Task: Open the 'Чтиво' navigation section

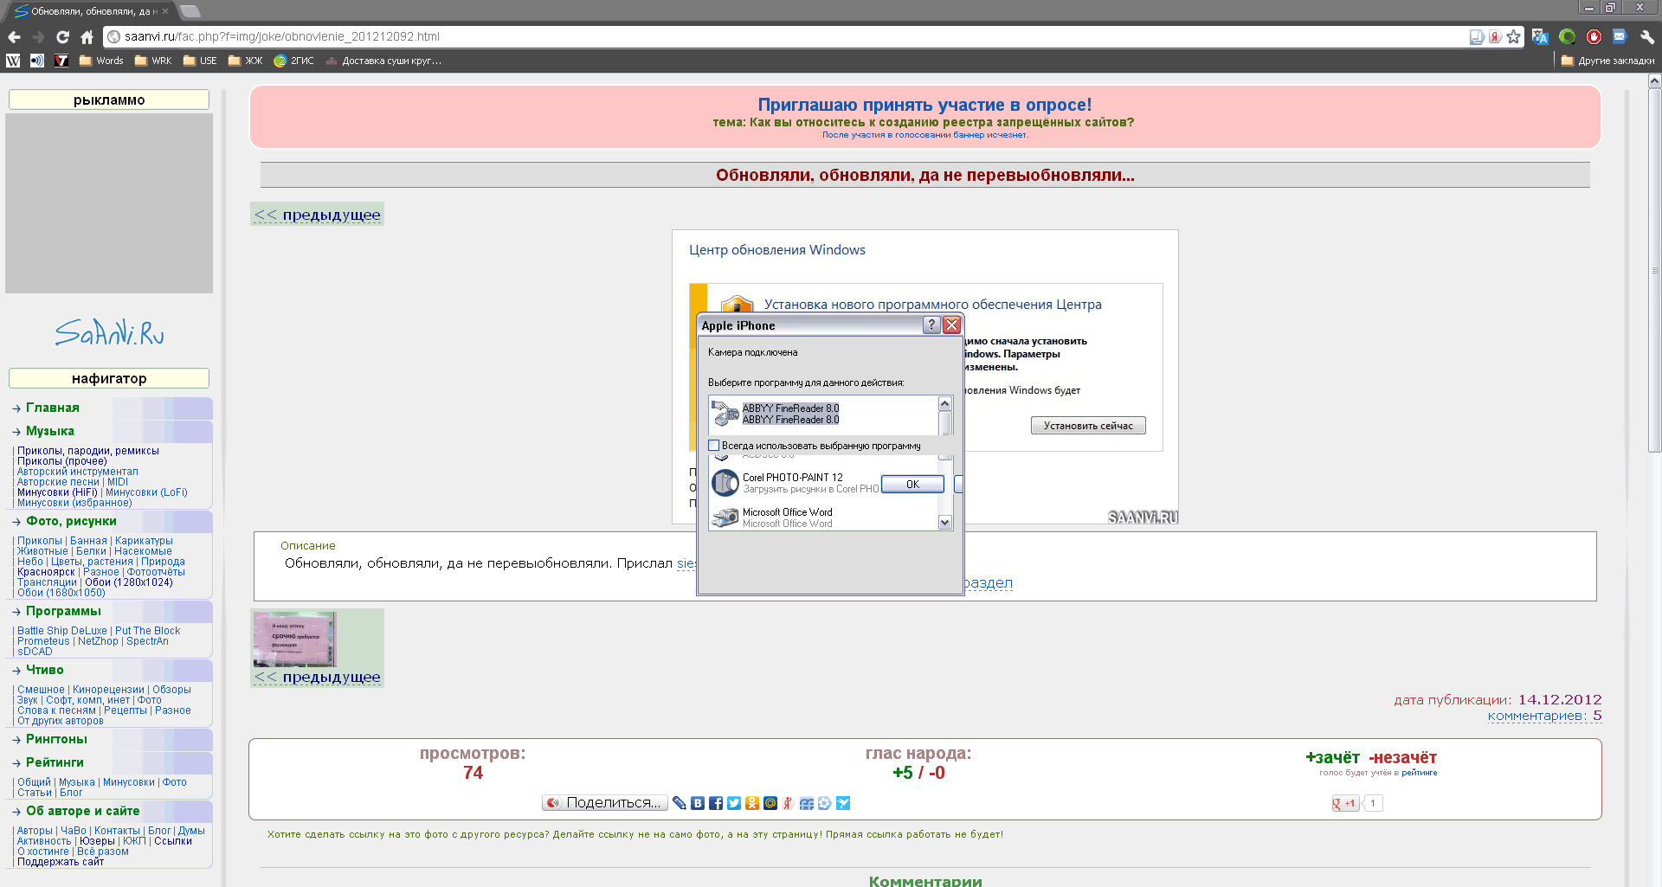Action: 45,670
